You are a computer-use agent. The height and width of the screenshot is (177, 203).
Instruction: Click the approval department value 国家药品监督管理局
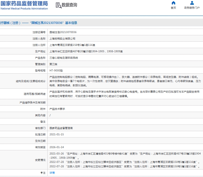(61, 128)
